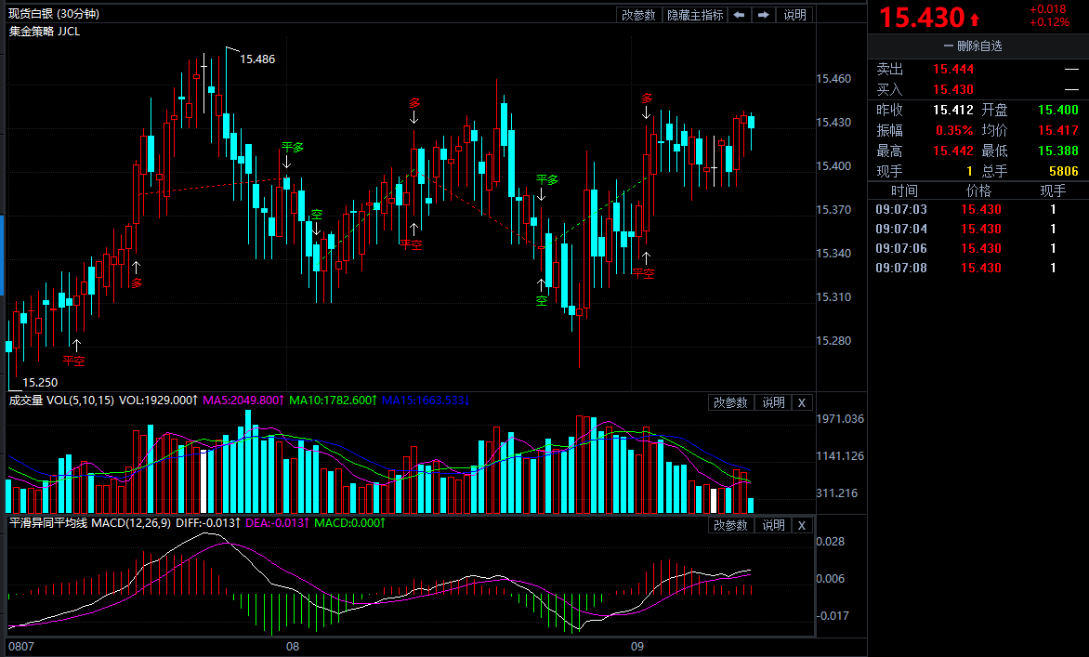Screen dimensions: 1089x657
Task: Click the 时间 column header in tick list
Action: 904,191
